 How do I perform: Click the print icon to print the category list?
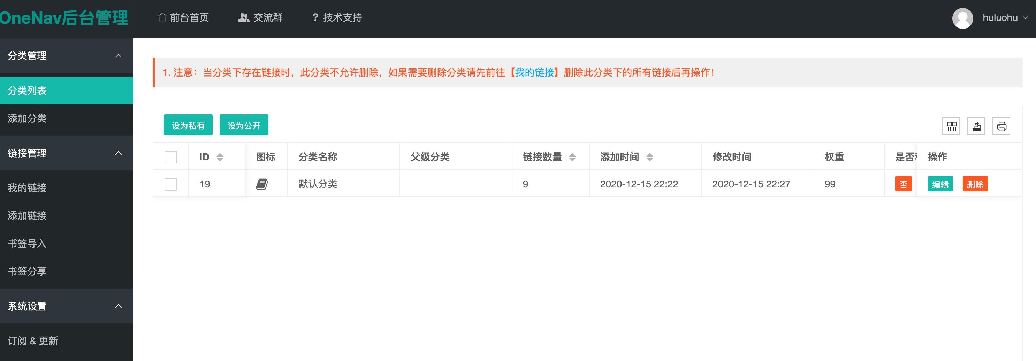pyautogui.click(x=1001, y=126)
